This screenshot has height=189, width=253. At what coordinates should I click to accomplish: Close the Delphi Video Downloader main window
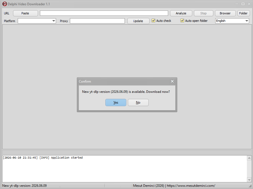(249, 4)
